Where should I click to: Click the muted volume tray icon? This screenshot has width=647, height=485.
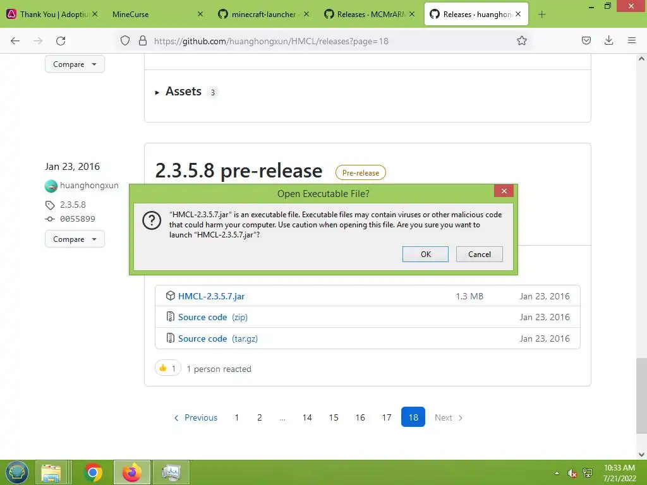(x=572, y=474)
